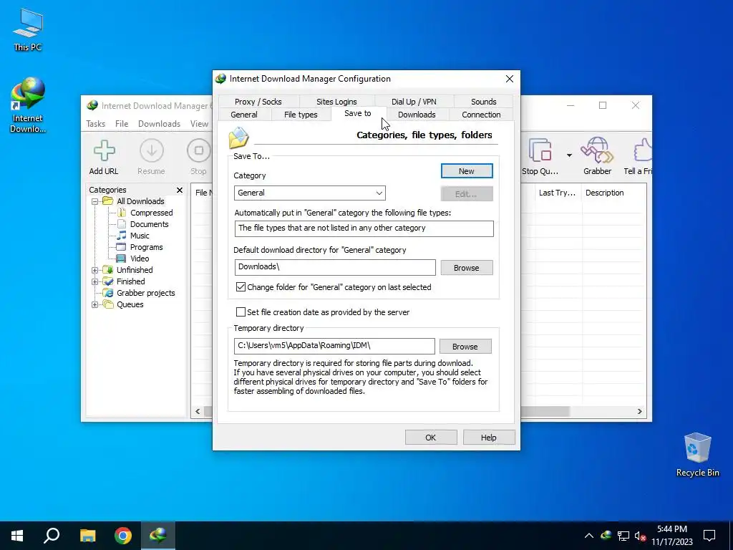Viewport: 733px width, 550px height.
Task: Click the left arrow of horizontal scrollbar
Action: (x=198, y=412)
